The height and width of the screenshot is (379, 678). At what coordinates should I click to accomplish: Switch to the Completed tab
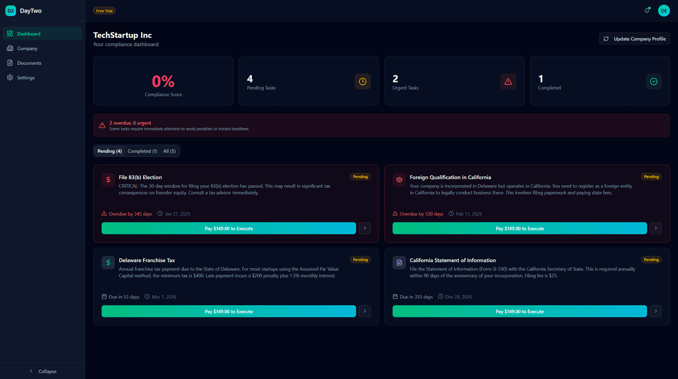(x=142, y=151)
